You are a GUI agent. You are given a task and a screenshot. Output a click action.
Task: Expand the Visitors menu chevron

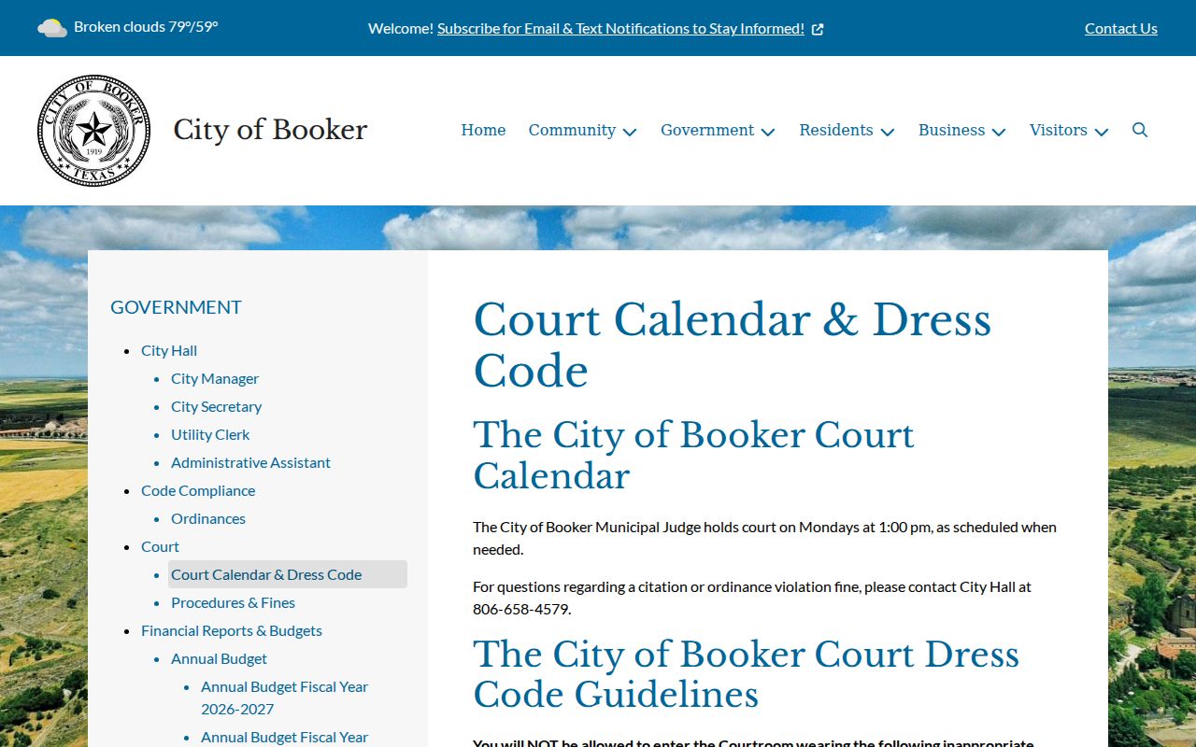click(1102, 132)
